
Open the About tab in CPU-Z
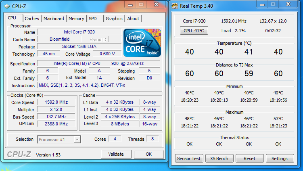[x=133, y=19]
